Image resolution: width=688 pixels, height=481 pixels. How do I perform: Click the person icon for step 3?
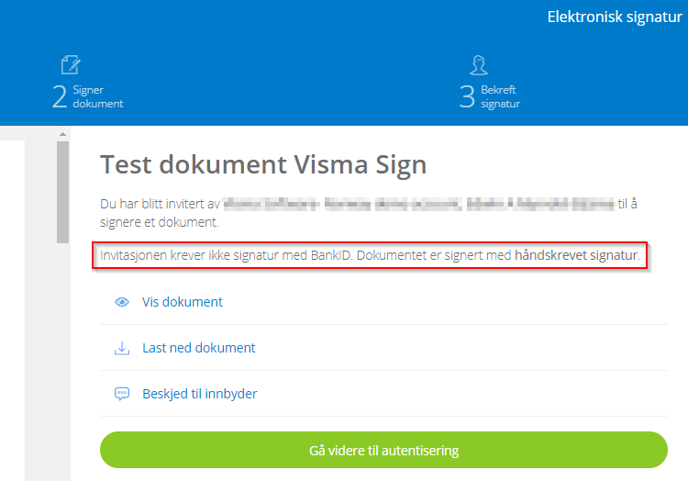tap(478, 64)
